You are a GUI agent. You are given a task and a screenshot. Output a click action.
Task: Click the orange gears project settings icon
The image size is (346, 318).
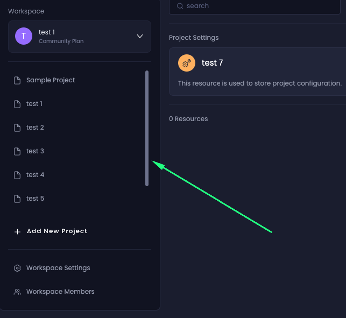click(x=187, y=63)
